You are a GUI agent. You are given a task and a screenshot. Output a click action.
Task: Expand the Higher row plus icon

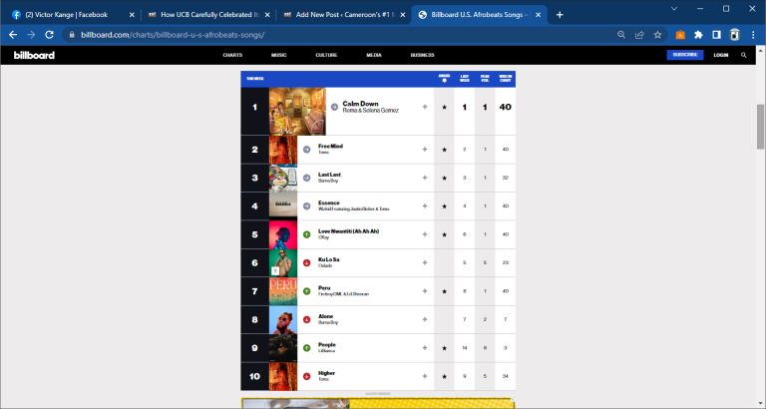425,376
